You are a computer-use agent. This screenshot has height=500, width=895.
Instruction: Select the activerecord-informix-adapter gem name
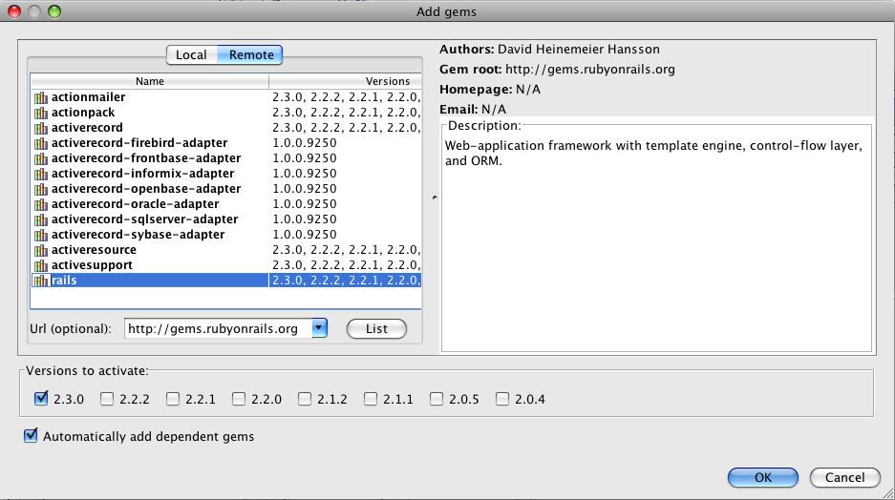142,174
